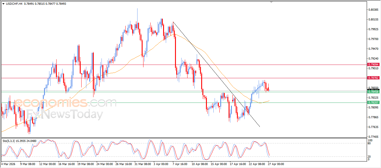Click the 0.77635 price axis label
This screenshot has width=381, height=168.
pos(373,127)
